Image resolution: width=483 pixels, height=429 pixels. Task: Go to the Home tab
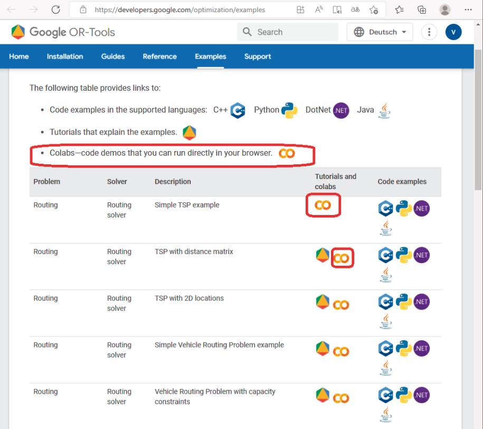[x=19, y=57]
